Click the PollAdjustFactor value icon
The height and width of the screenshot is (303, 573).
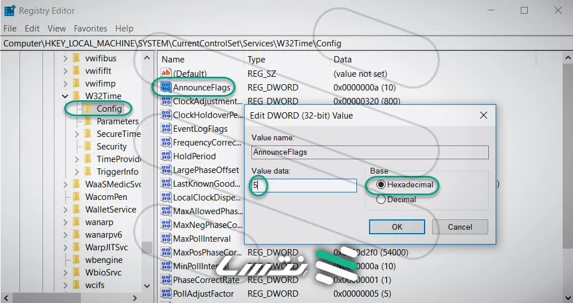[x=166, y=293]
